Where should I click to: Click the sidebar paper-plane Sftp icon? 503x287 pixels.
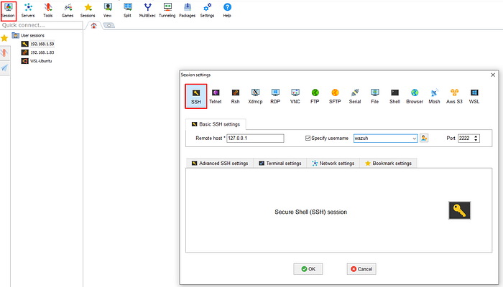4,67
